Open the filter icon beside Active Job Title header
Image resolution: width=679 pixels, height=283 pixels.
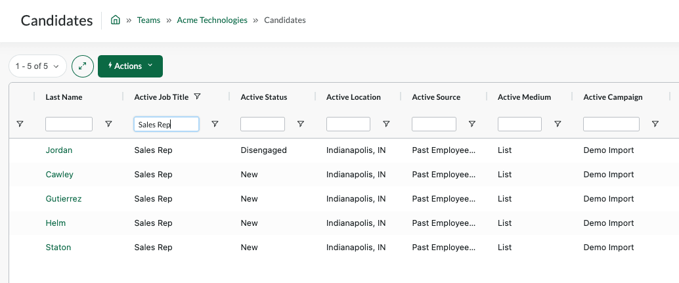[197, 97]
